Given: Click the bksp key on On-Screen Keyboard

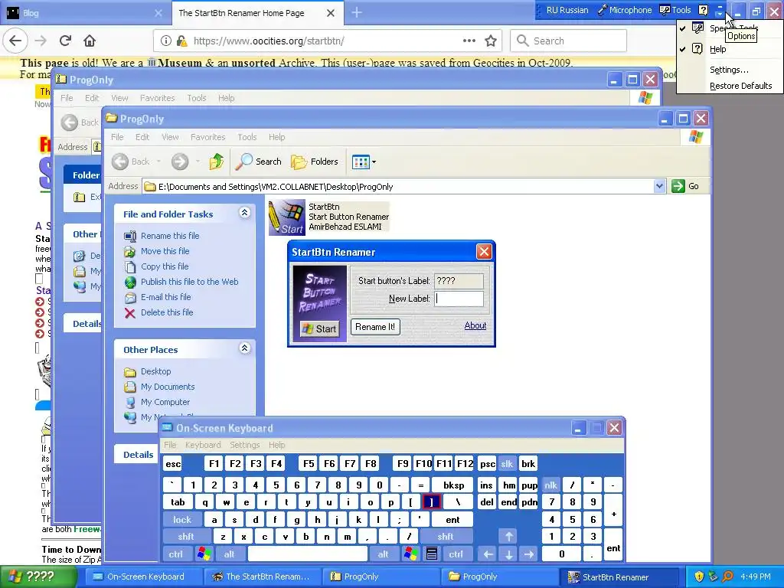Looking at the screenshot, I should pyautogui.click(x=453, y=485).
